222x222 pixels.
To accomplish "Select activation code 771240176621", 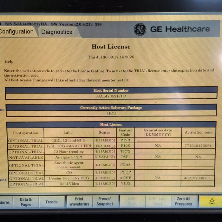I will pos(198,146).
